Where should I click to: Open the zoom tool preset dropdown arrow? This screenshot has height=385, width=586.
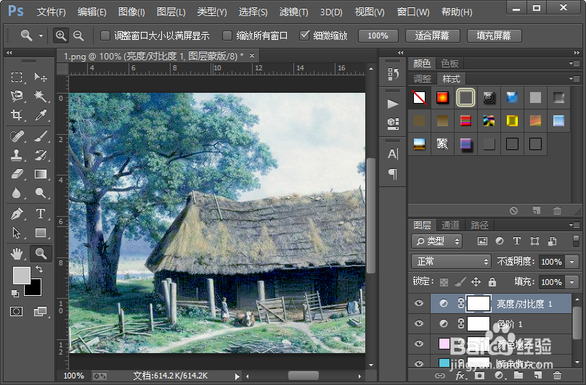coord(41,36)
